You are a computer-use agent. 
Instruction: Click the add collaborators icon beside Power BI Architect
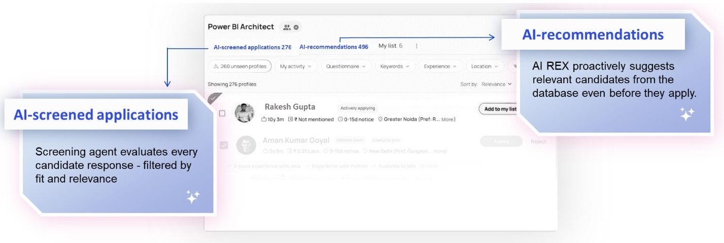[291, 27]
